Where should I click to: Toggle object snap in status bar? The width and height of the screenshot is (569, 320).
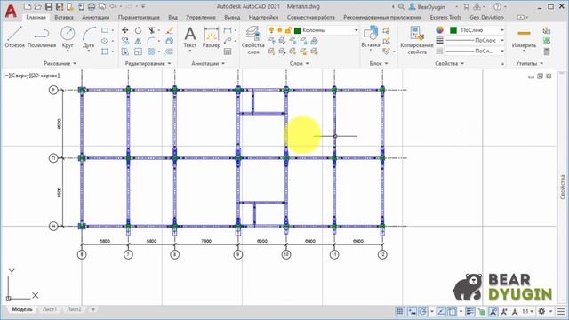coord(452,311)
